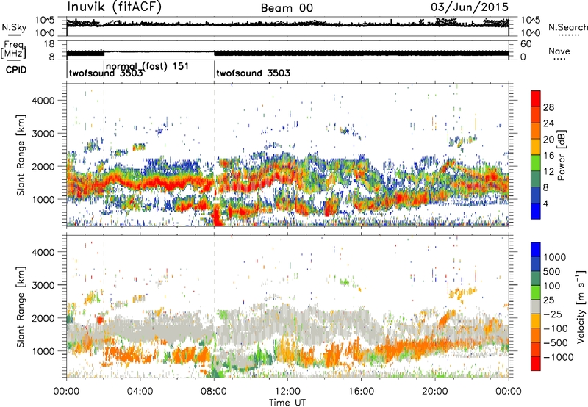Select the 'Time UT' axis title

coord(287,403)
